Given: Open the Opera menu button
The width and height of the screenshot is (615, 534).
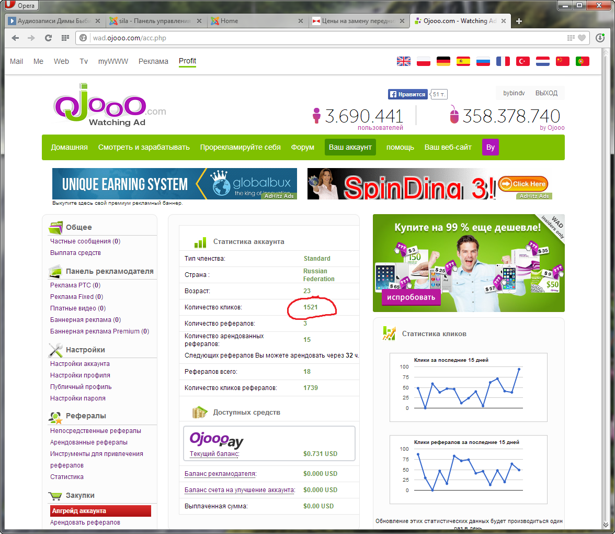Looking at the screenshot, I should click(x=21, y=5).
